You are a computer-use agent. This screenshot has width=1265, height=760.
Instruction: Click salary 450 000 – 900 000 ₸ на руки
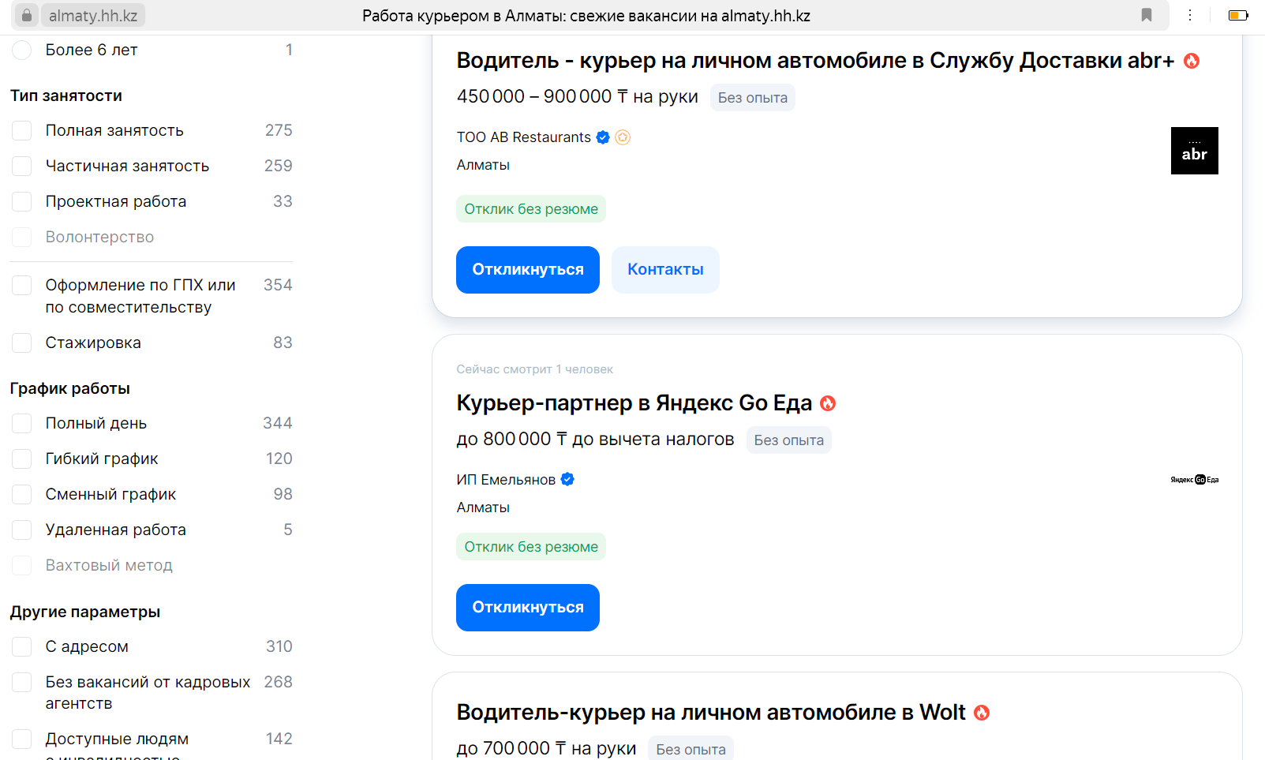578,96
